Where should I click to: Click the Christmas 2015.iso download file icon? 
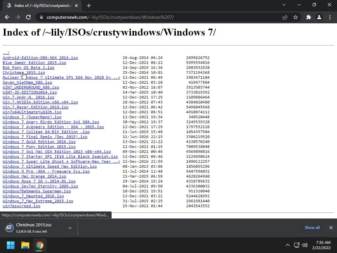[x=10, y=228]
